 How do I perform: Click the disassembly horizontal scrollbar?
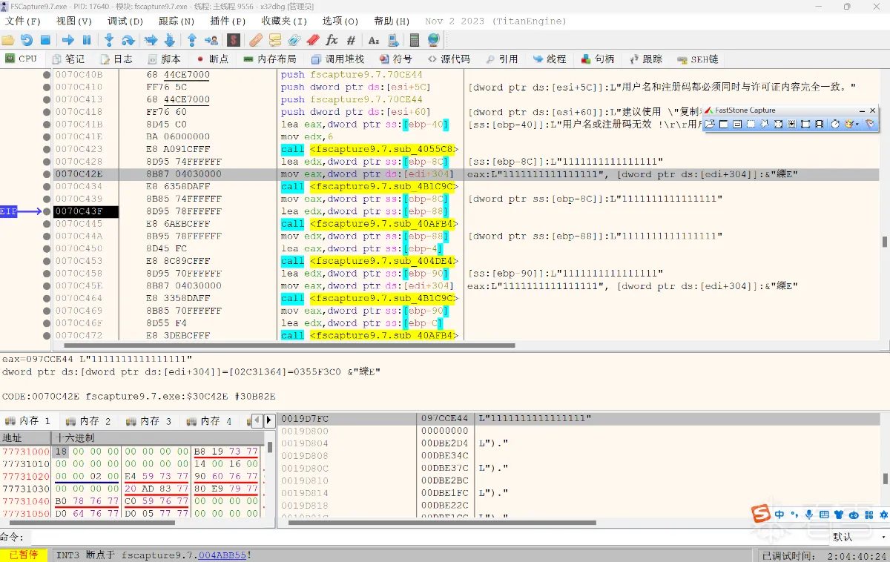click(x=289, y=346)
